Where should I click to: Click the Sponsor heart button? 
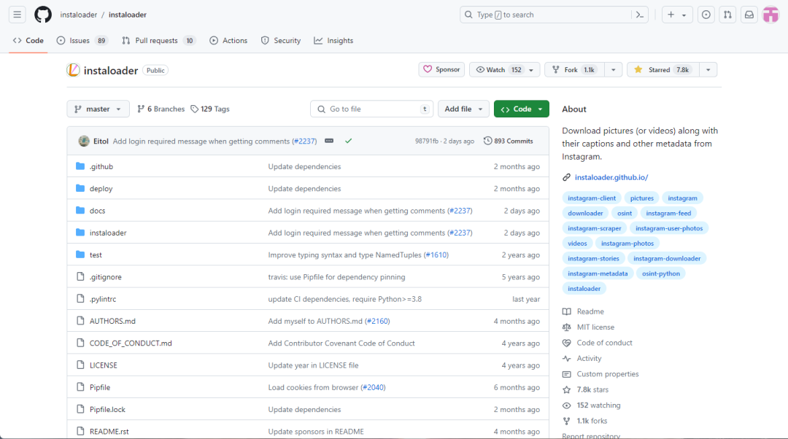[x=441, y=70]
